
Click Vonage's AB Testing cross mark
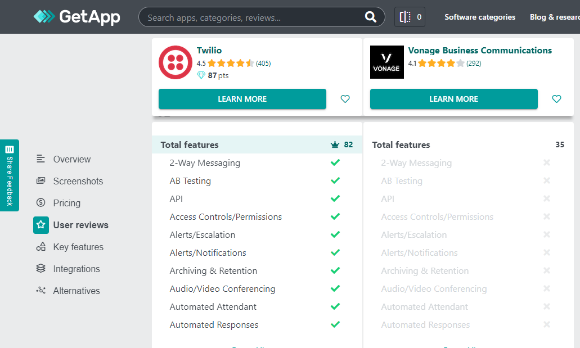pyautogui.click(x=546, y=180)
